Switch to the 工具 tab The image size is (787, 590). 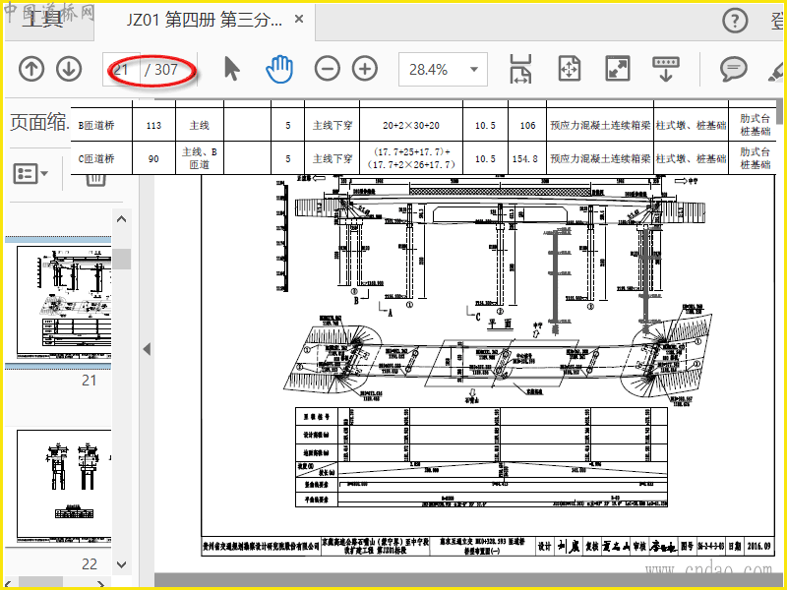tap(41, 20)
